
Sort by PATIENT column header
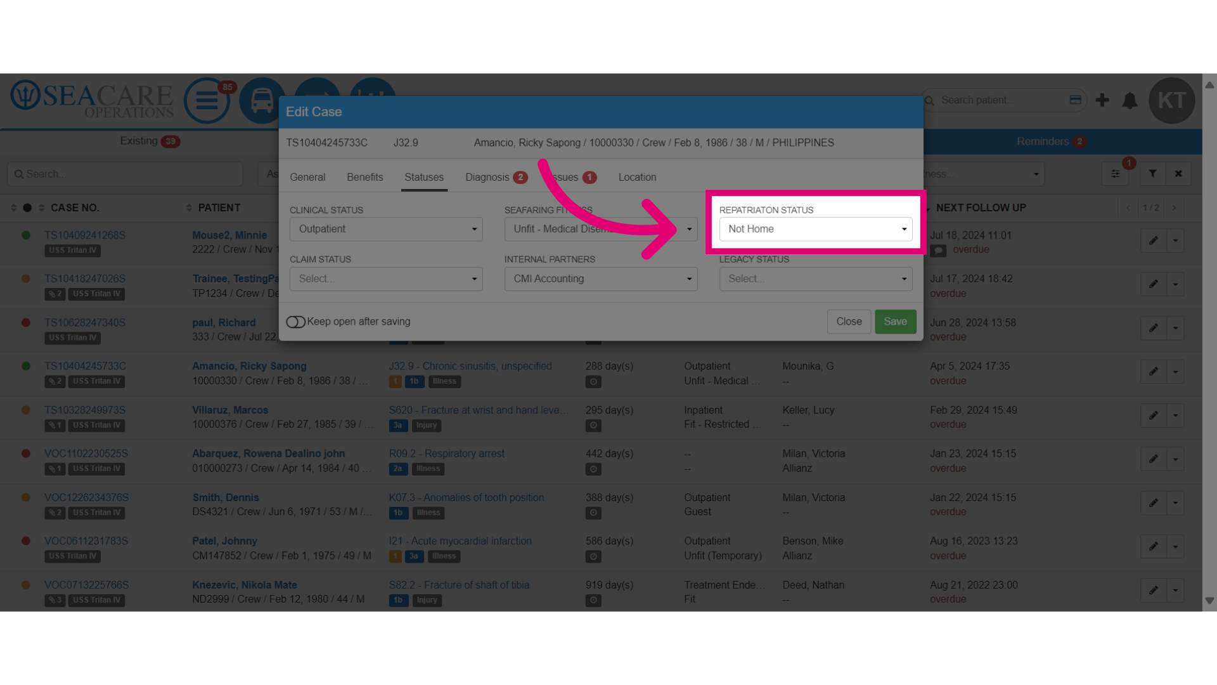coord(219,208)
